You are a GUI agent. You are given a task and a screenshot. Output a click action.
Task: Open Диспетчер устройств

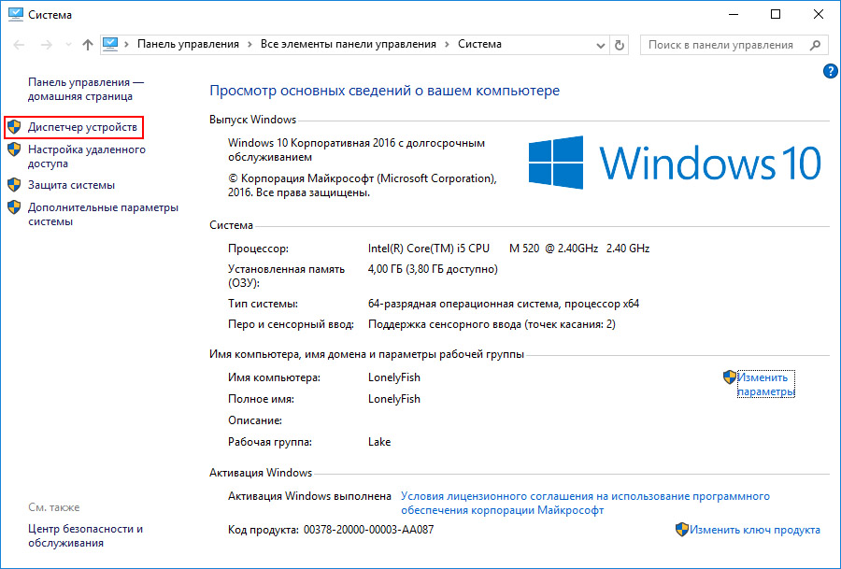(x=82, y=126)
